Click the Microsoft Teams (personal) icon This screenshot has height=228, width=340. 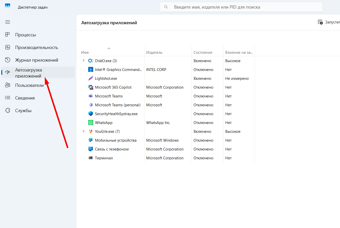[x=91, y=105]
